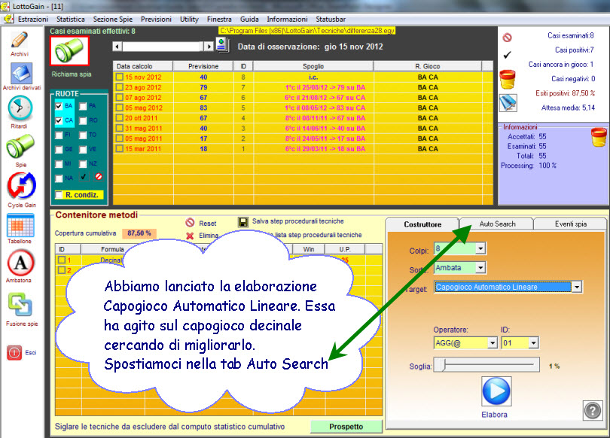This screenshot has height=438, width=610.
Task: Click the blue book icon beside Attesa media
Action: pos(508,103)
